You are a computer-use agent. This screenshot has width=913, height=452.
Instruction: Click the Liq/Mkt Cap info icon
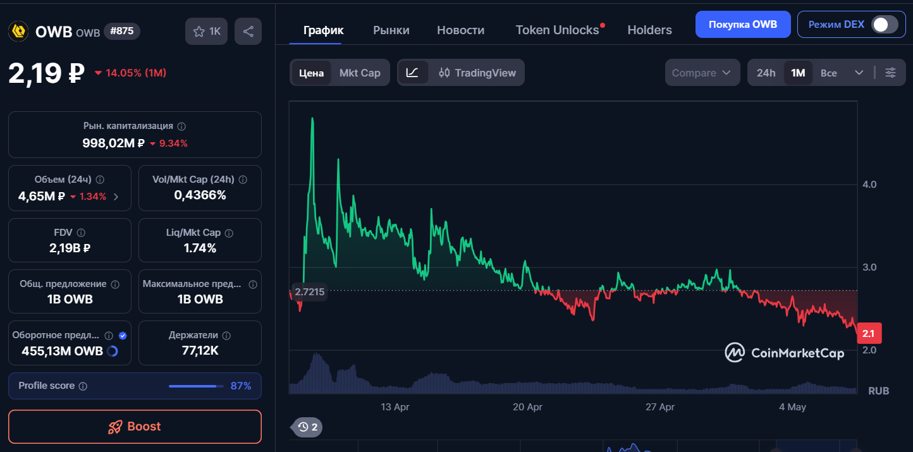click(x=228, y=233)
